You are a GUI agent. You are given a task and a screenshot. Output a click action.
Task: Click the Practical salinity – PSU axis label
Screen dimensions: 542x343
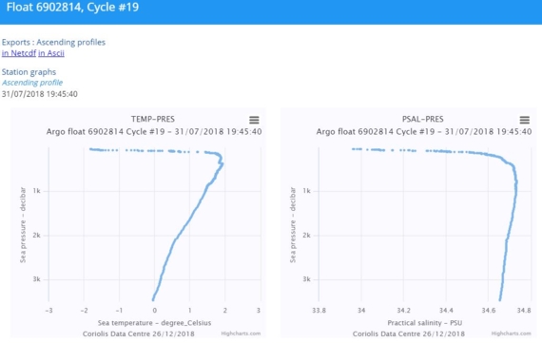(424, 323)
